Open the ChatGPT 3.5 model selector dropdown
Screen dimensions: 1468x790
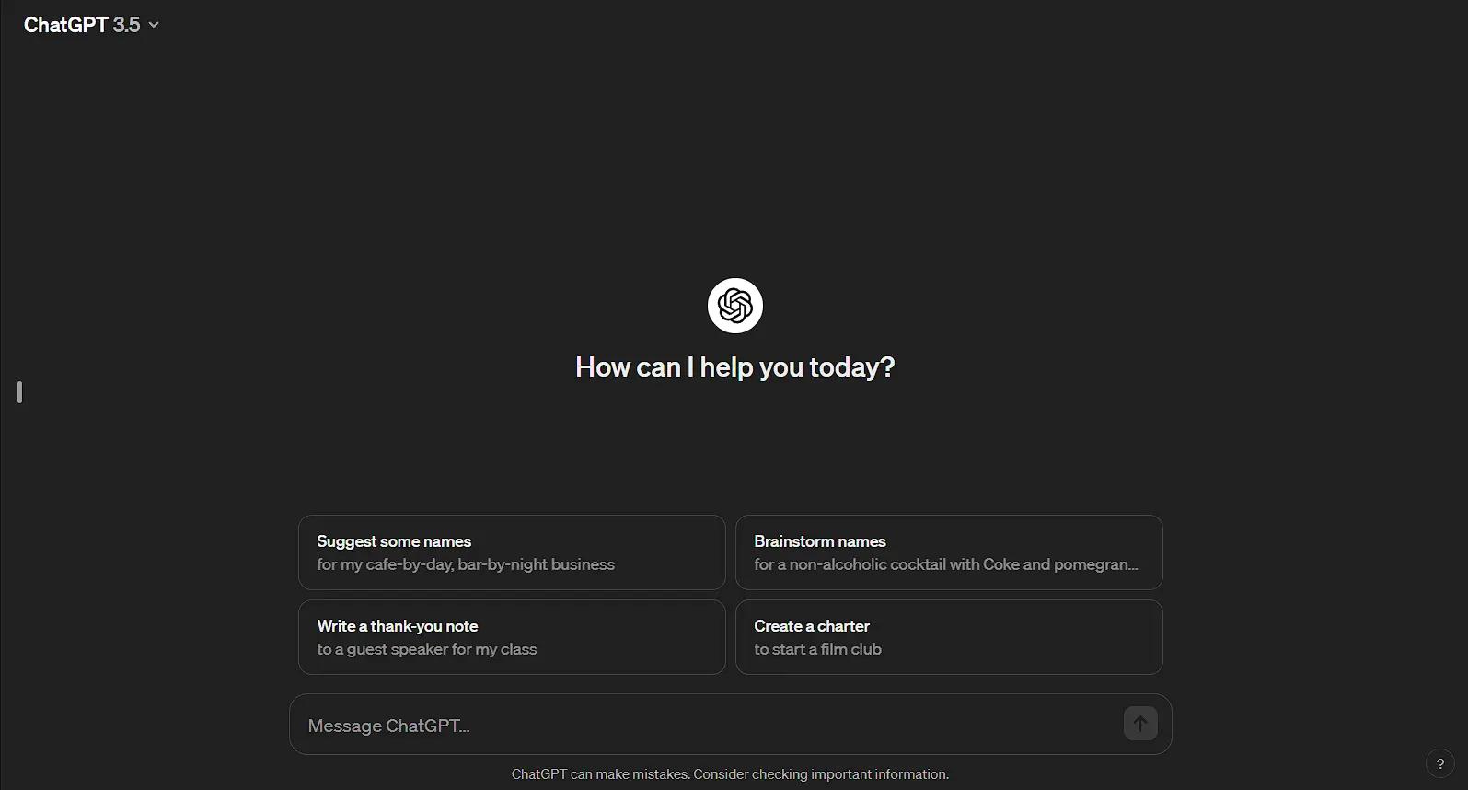point(91,25)
